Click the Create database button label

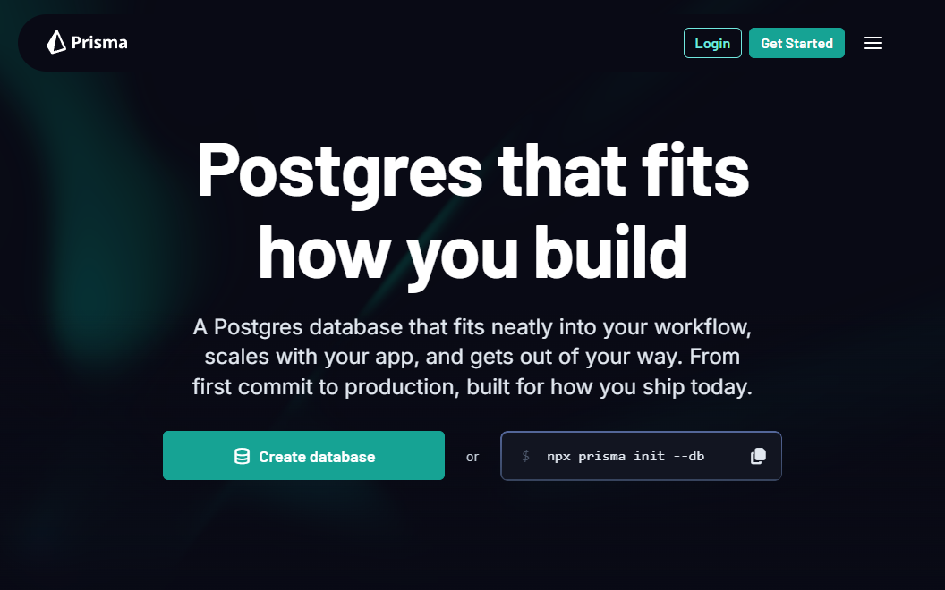(317, 457)
